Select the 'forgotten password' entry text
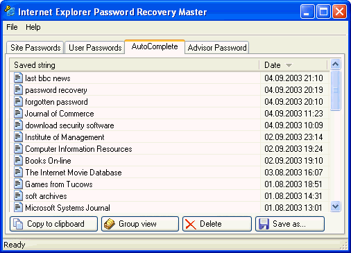Image resolution: width=351 pixels, height=253 pixels. click(56, 102)
